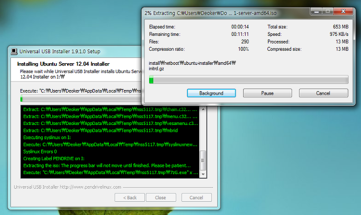Click the 'Syslinux Errors 0' log line
The height and width of the screenshot is (215, 361).
(40, 151)
